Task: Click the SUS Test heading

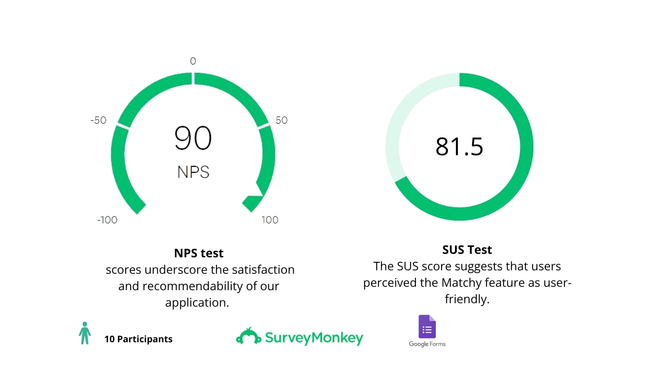Action: pyautogui.click(x=467, y=250)
